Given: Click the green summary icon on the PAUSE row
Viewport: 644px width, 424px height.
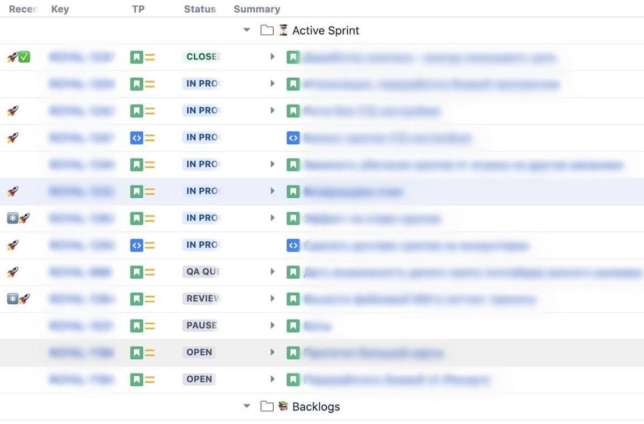Looking at the screenshot, I should coord(293,325).
